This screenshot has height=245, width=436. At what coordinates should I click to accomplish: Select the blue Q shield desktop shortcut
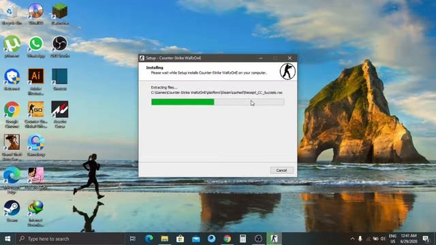click(36, 145)
